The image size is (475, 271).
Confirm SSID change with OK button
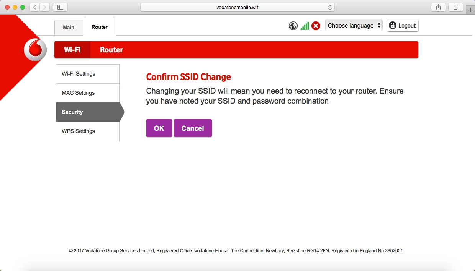pyautogui.click(x=159, y=128)
